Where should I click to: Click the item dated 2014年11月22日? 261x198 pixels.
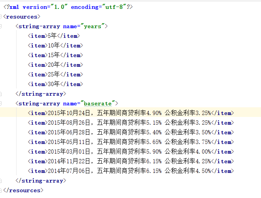click(131, 161)
